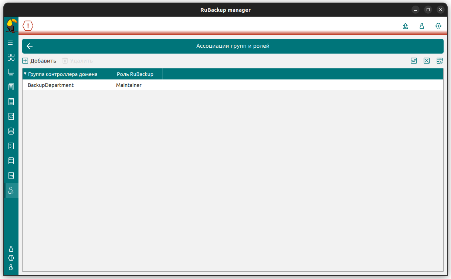The height and width of the screenshot is (279, 451).
Task: Deselect all rows with X box icon
Action: click(x=427, y=61)
